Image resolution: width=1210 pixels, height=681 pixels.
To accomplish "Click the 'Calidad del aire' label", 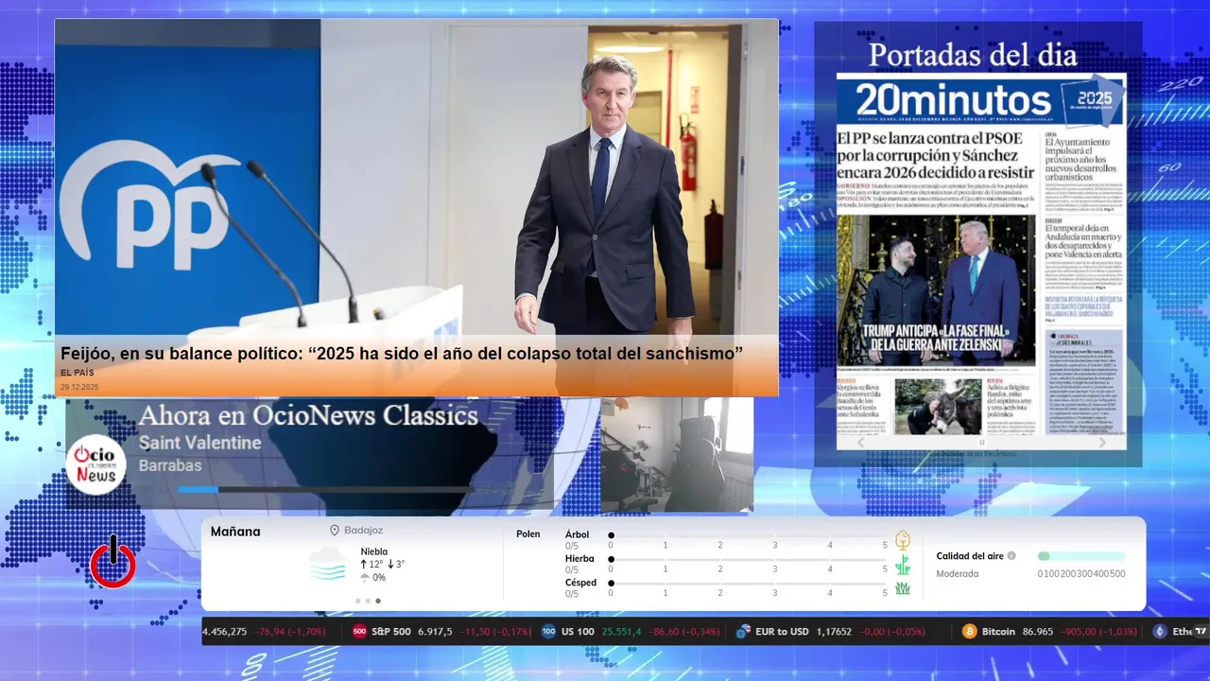I will tap(970, 556).
